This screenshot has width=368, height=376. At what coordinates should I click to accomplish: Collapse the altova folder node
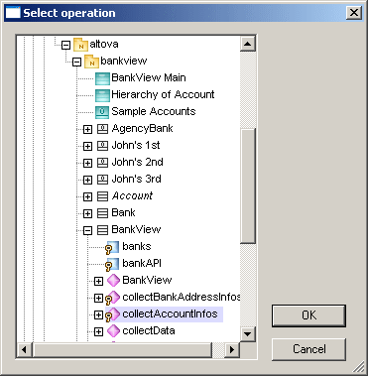pos(65,45)
